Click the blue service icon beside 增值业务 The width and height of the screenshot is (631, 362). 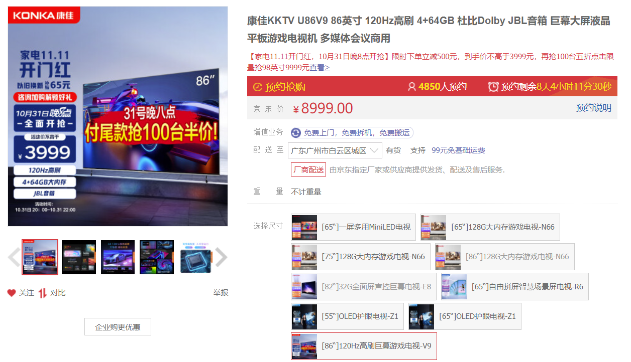point(295,132)
